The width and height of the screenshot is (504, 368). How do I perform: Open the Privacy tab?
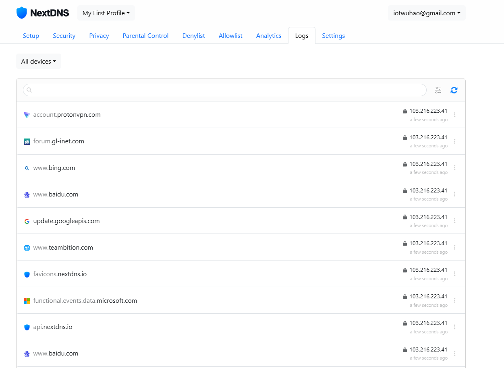(x=99, y=35)
